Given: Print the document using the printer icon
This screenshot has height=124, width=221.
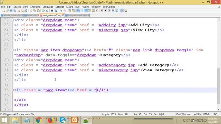Looking at the screenshot, I should coord(26,11).
